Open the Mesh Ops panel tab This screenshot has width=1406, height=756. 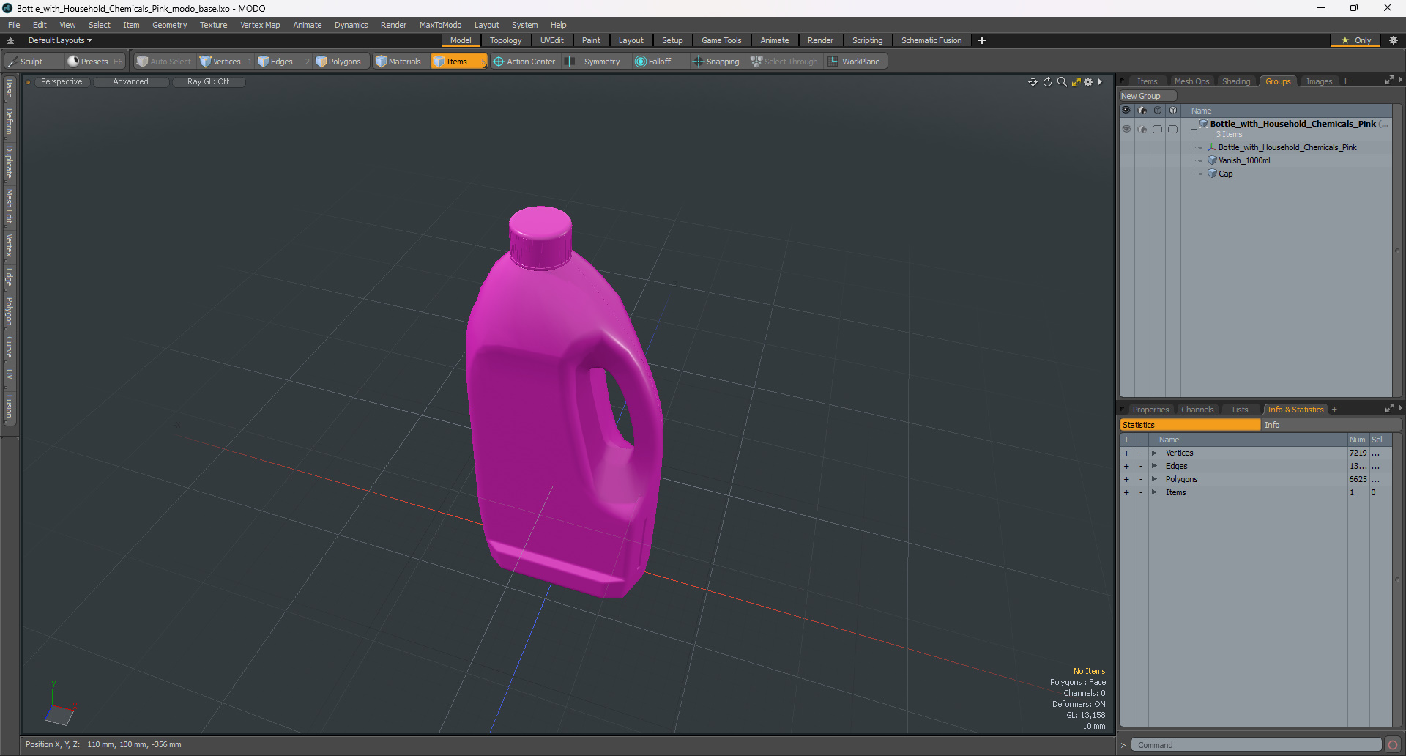pyautogui.click(x=1191, y=81)
